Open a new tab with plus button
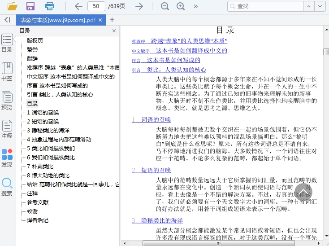Screen dimensions: 329x246 point(112,20)
